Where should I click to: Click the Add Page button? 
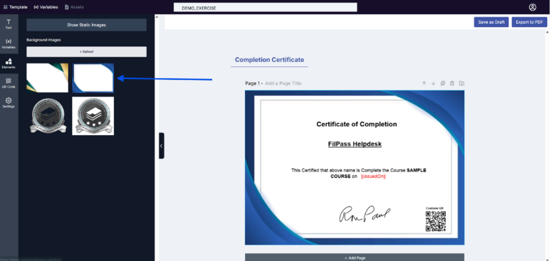[355, 258]
